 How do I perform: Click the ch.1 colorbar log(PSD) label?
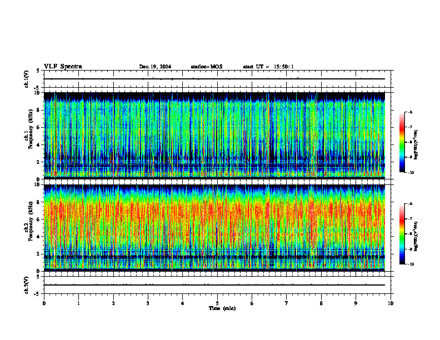click(417, 145)
